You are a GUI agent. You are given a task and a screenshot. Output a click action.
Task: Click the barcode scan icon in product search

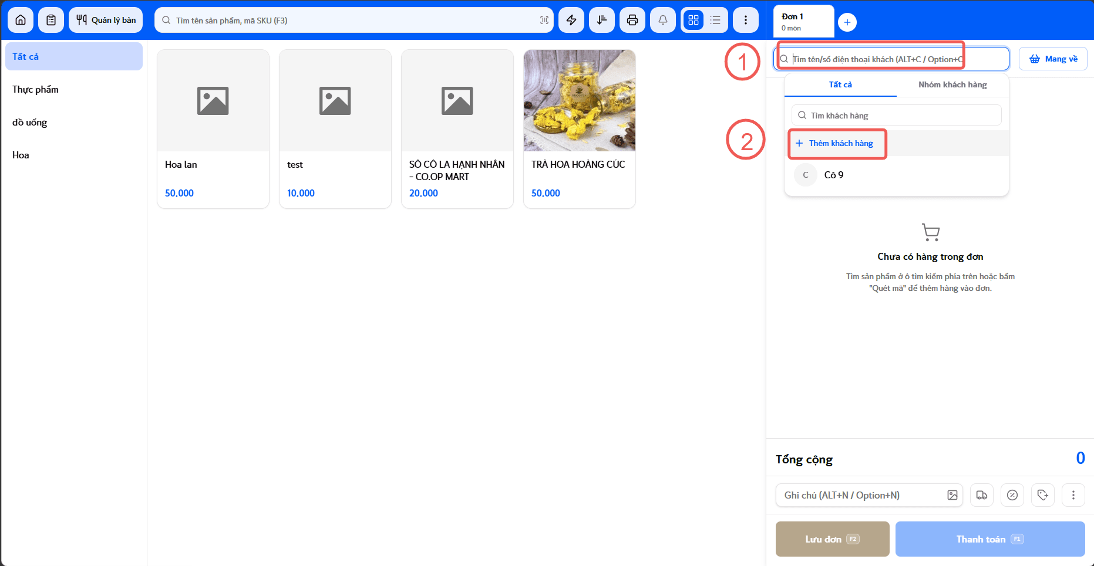544,20
